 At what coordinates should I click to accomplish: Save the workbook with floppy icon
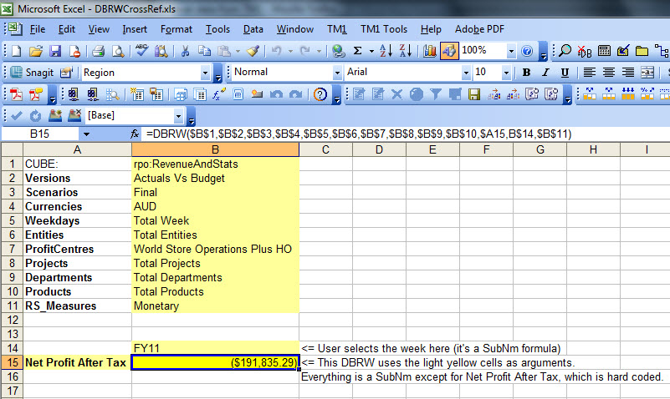point(55,51)
